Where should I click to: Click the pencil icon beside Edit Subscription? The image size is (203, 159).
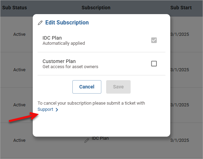click(40, 23)
